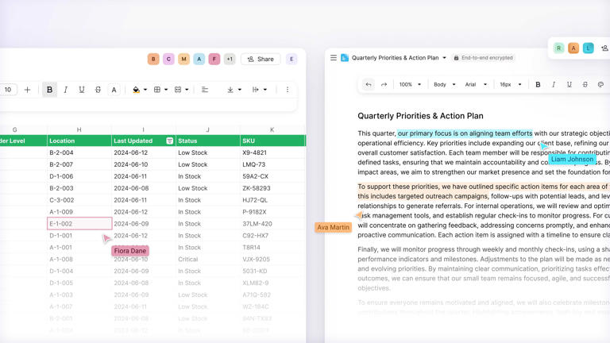
Task: Toggle underline in the spreadsheet toolbar
Action: [x=82, y=90]
